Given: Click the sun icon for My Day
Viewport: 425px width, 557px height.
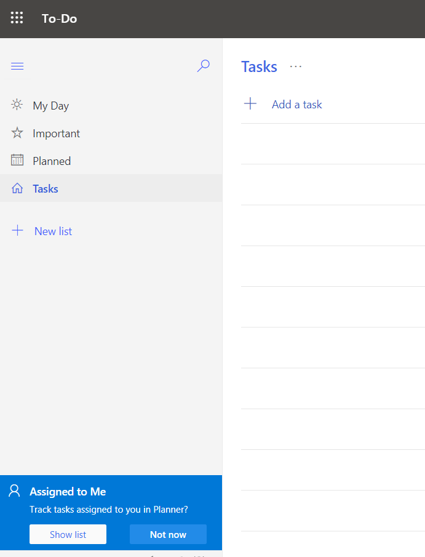Looking at the screenshot, I should 17,105.
